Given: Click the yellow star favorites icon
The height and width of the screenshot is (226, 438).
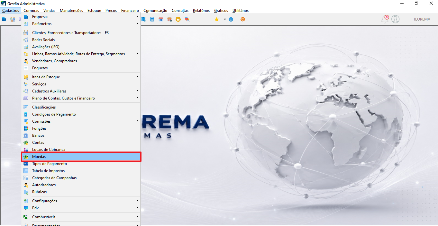Looking at the screenshot, I should [217, 19].
